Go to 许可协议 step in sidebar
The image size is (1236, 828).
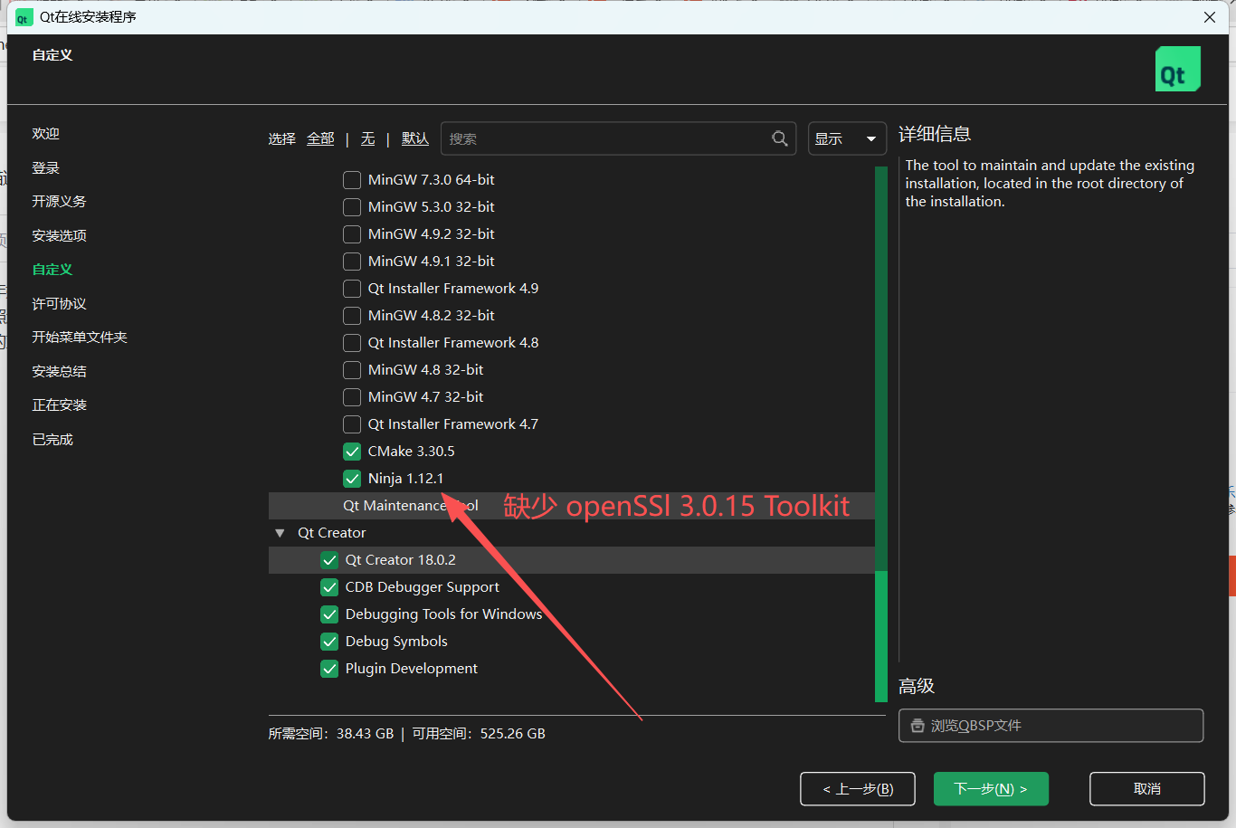coord(59,304)
